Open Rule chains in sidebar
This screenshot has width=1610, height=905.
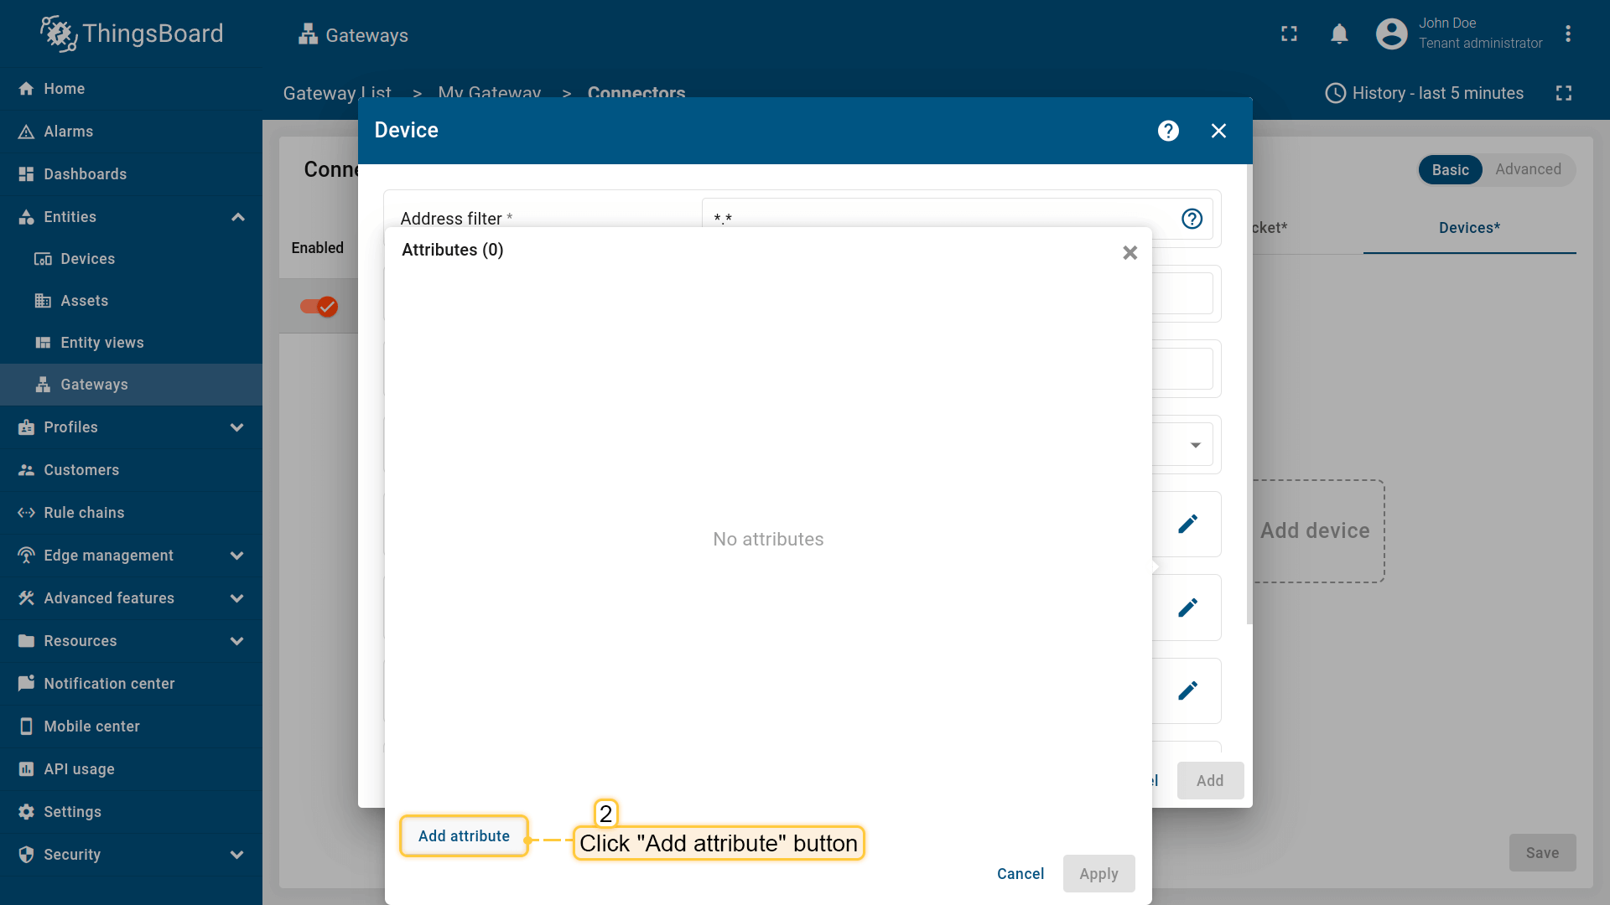[x=84, y=513]
